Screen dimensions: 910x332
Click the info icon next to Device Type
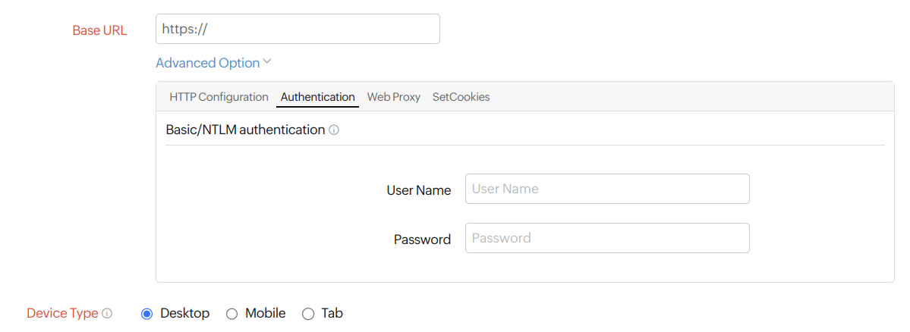[107, 314]
